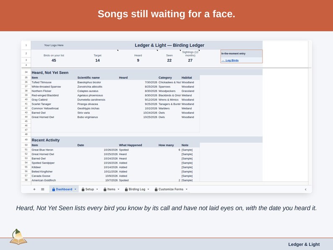Select row header 34
The height and width of the screenshot is (250, 333).
click(26, 72)
